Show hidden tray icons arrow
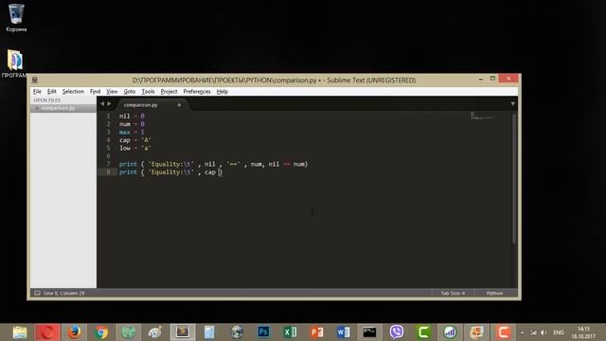 click(x=522, y=332)
